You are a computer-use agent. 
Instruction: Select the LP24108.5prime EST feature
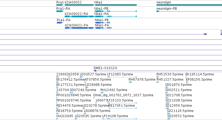click(119, 119)
